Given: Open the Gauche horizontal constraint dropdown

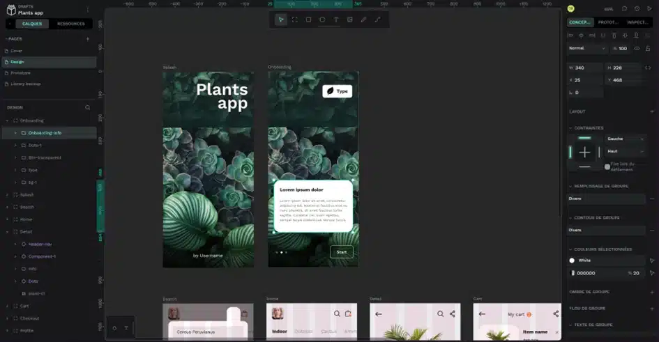Looking at the screenshot, I should pyautogui.click(x=625, y=139).
